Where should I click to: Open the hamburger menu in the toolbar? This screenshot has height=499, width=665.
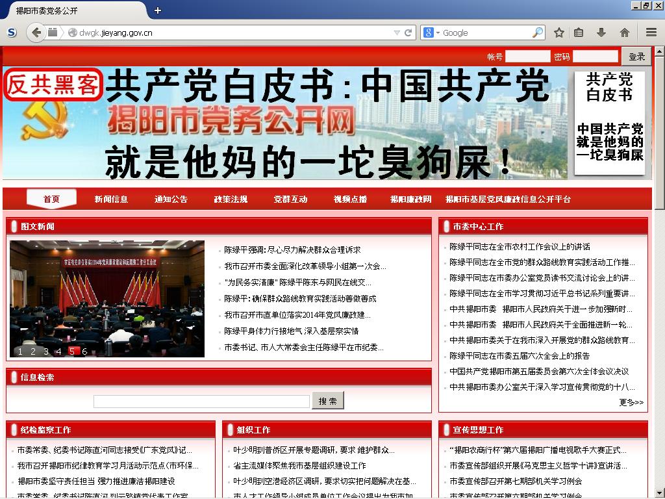tap(651, 32)
